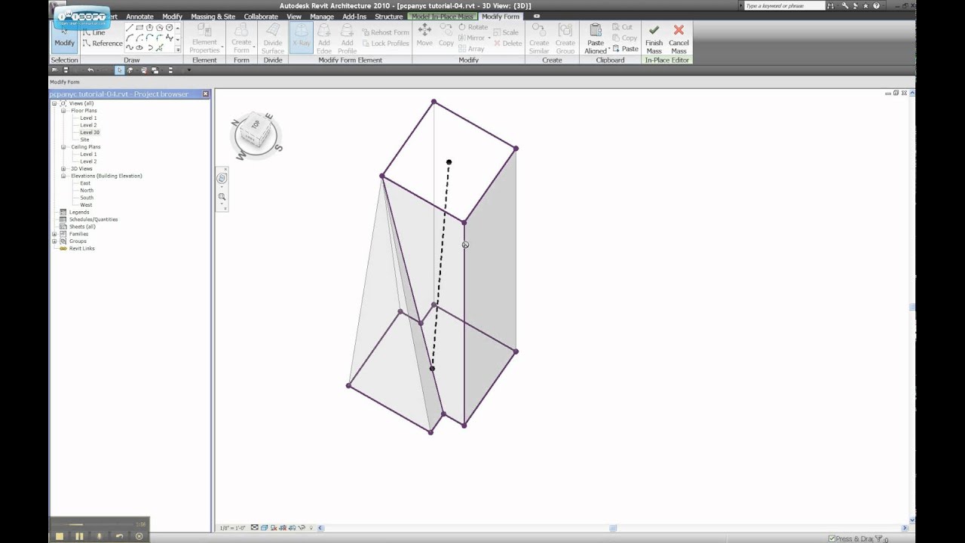This screenshot has height=543, width=965.
Task: Click Create Group
Action: pos(565,38)
